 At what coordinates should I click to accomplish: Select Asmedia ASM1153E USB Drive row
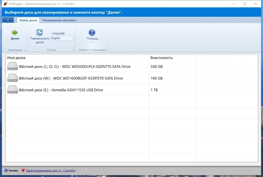[x=132, y=90]
